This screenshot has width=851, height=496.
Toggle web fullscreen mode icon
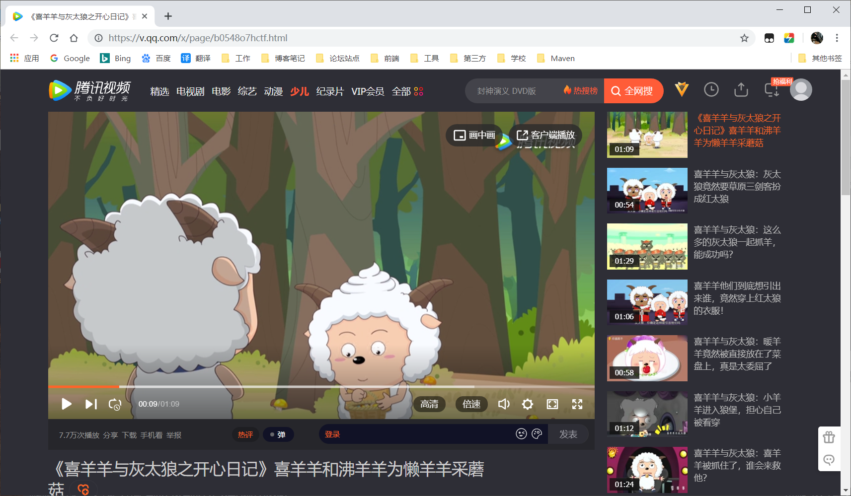(552, 404)
